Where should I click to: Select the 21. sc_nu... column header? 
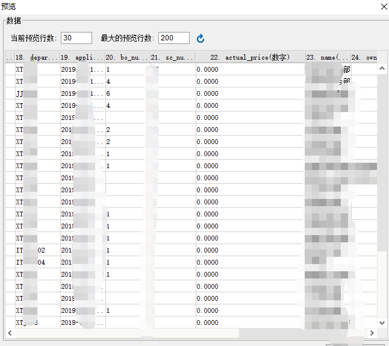point(173,58)
